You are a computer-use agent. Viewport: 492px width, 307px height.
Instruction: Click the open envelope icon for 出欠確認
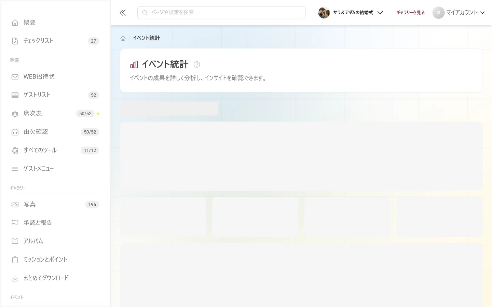(15, 132)
